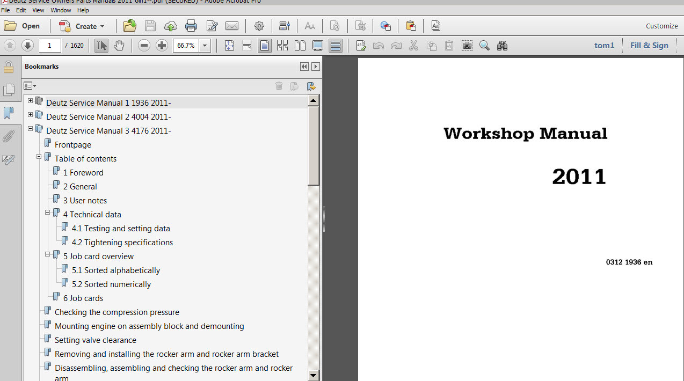Select the Hand pan tool
The image size is (684, 381).
coord(119,46)
